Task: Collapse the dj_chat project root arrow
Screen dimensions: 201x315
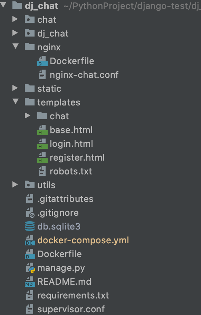Action: point(3,5)
